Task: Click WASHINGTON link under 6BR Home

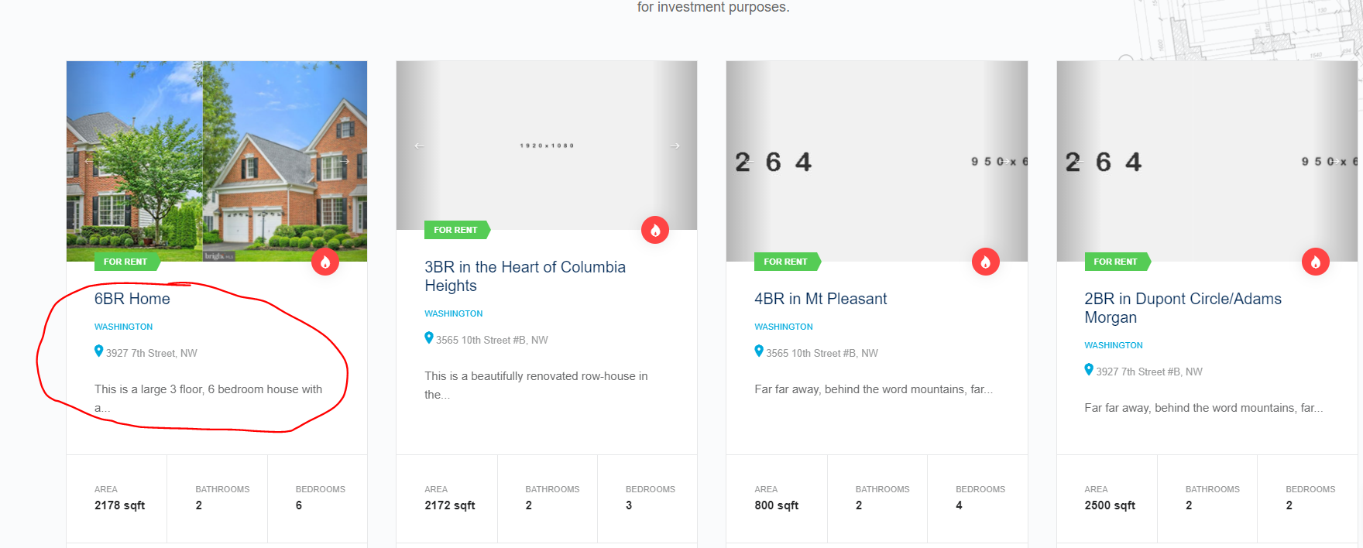Action: pyautogui.click(x=124, y=327)
